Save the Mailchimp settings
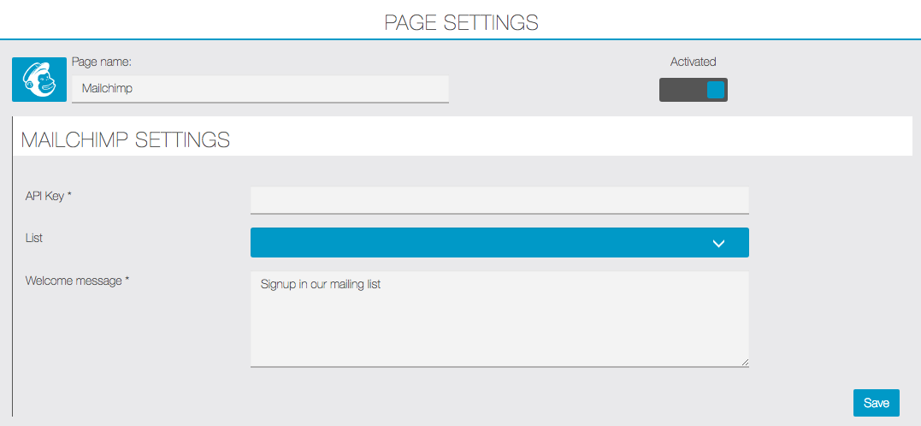This screenshot has width=921, height=426. [877, 403]
